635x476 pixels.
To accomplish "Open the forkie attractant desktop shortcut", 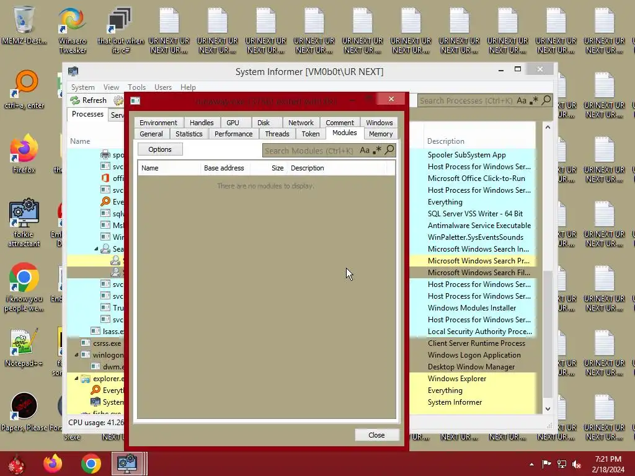I will pos(24,223).
